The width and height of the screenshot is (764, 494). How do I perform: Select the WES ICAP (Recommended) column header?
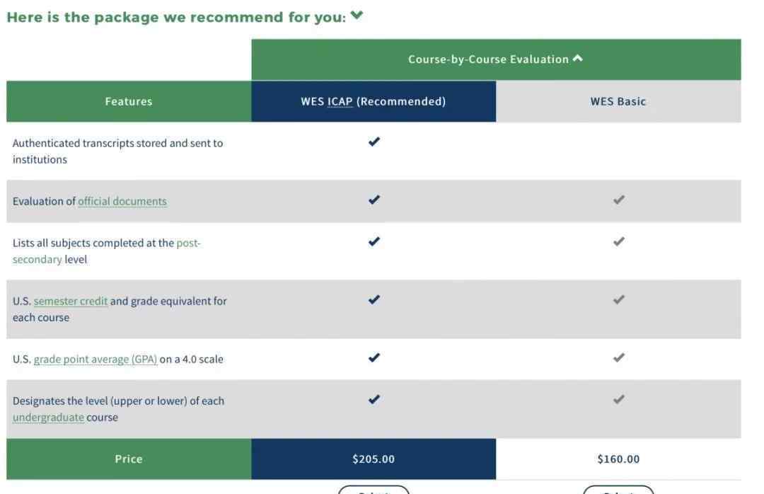[x=374, y=101]
